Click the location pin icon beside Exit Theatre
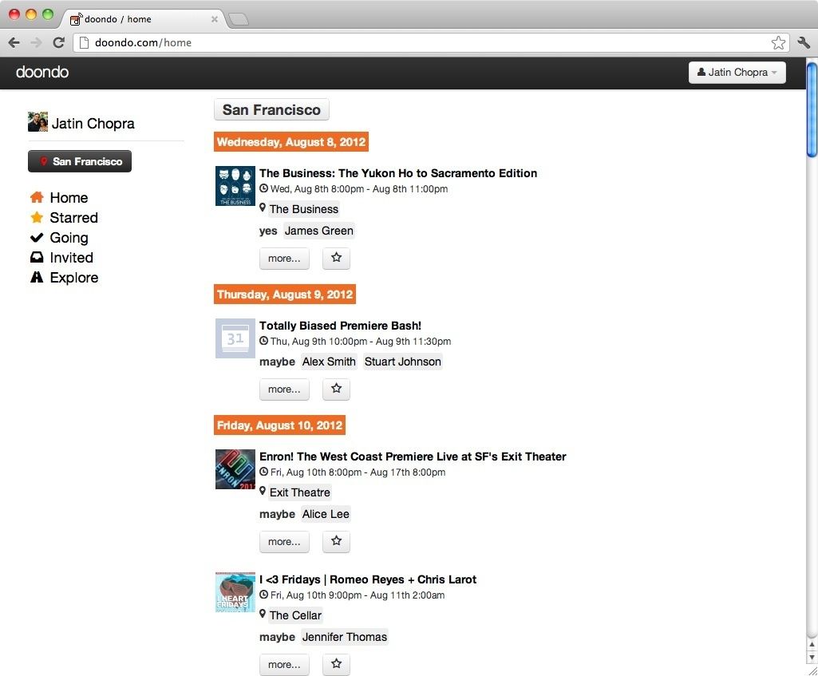 point(263,491)
